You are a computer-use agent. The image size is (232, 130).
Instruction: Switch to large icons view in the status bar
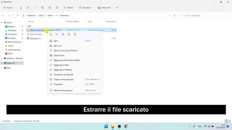pyautogui.click(x=229, y=121)
